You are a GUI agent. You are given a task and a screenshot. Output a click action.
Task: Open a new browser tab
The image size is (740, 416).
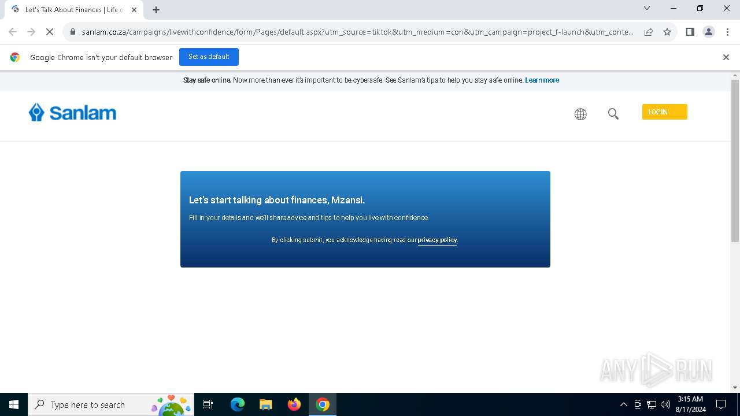tap(156, 10)
